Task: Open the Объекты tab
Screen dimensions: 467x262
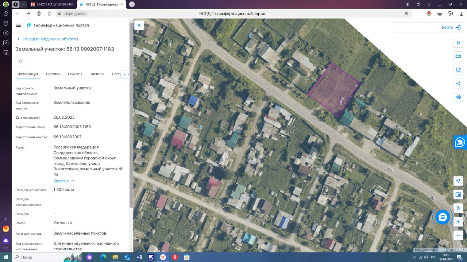Action: click(75, 74)
